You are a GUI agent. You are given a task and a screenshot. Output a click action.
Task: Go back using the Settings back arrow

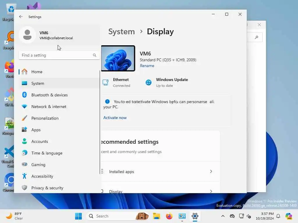(x=21, y=17)
